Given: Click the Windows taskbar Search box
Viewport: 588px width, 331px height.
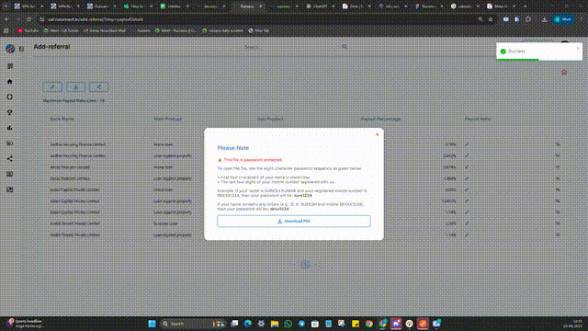Looking at the screenshot, I should [x=193, y=324].
